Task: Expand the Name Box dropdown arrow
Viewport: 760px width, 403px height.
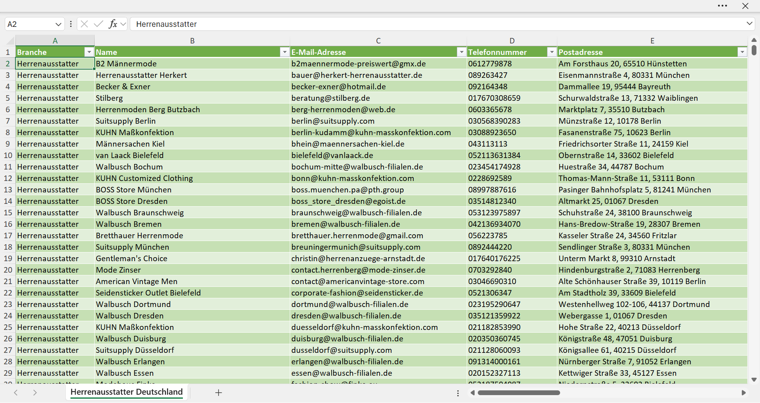Action: coord(59,24)
